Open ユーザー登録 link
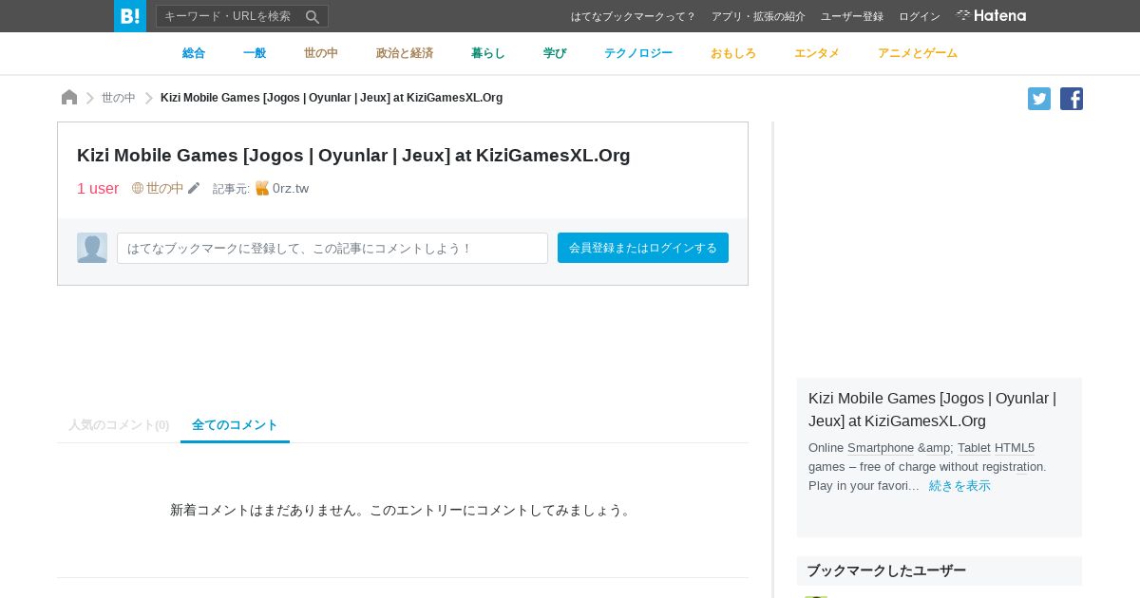 pyautogui.click(x=852, y=16)
